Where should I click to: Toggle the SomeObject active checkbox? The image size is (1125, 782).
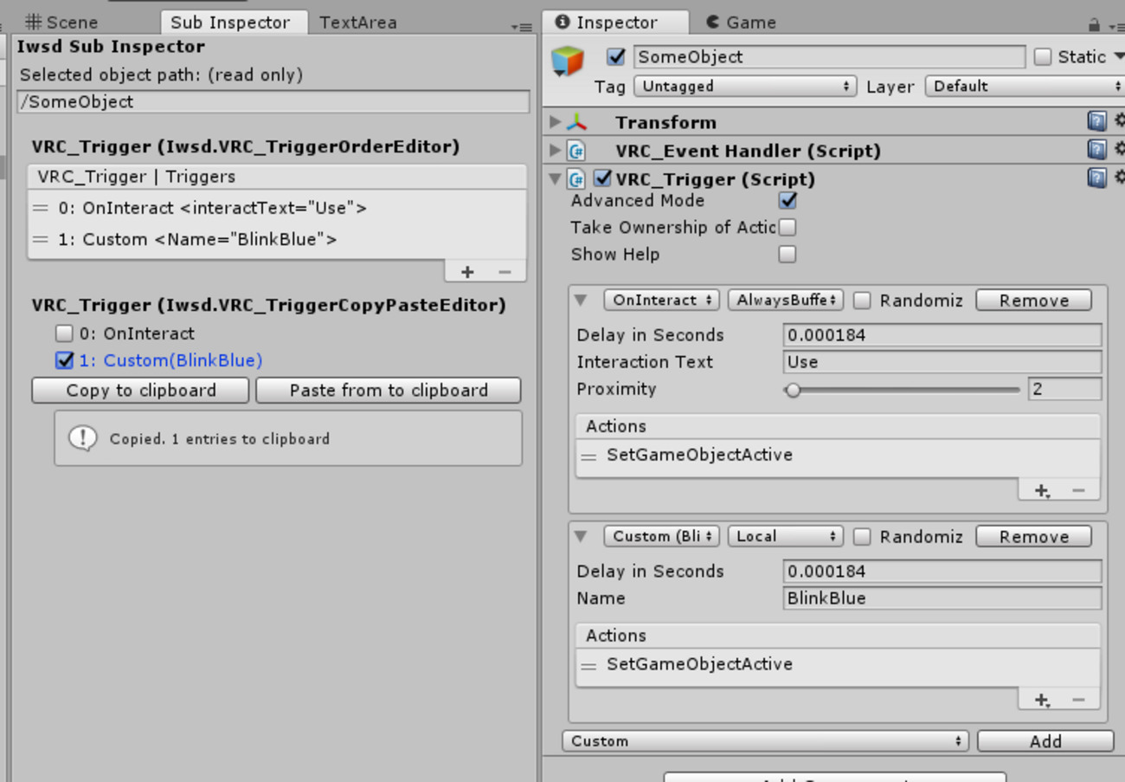(x=616, y=57)
